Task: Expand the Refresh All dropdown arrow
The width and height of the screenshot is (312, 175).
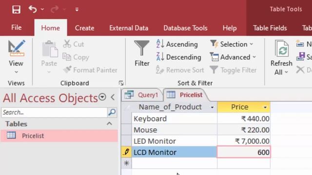Action: click(x=286, y=72)
